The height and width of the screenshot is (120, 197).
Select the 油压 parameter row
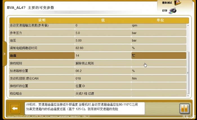coord(42,40)
